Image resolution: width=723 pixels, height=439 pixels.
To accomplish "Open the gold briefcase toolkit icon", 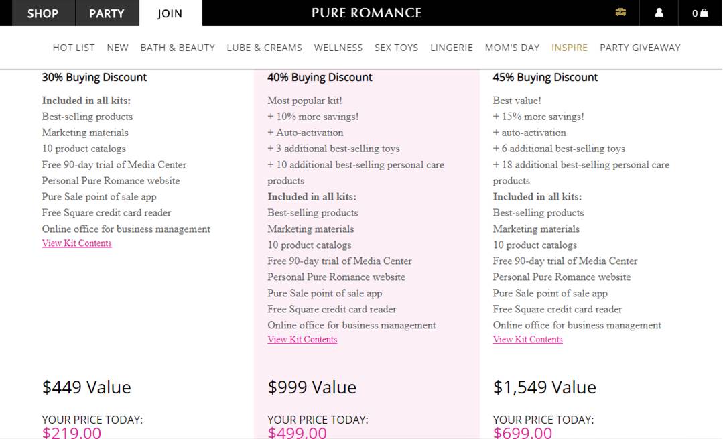I will pyautogui.click(x=620, y=13).
